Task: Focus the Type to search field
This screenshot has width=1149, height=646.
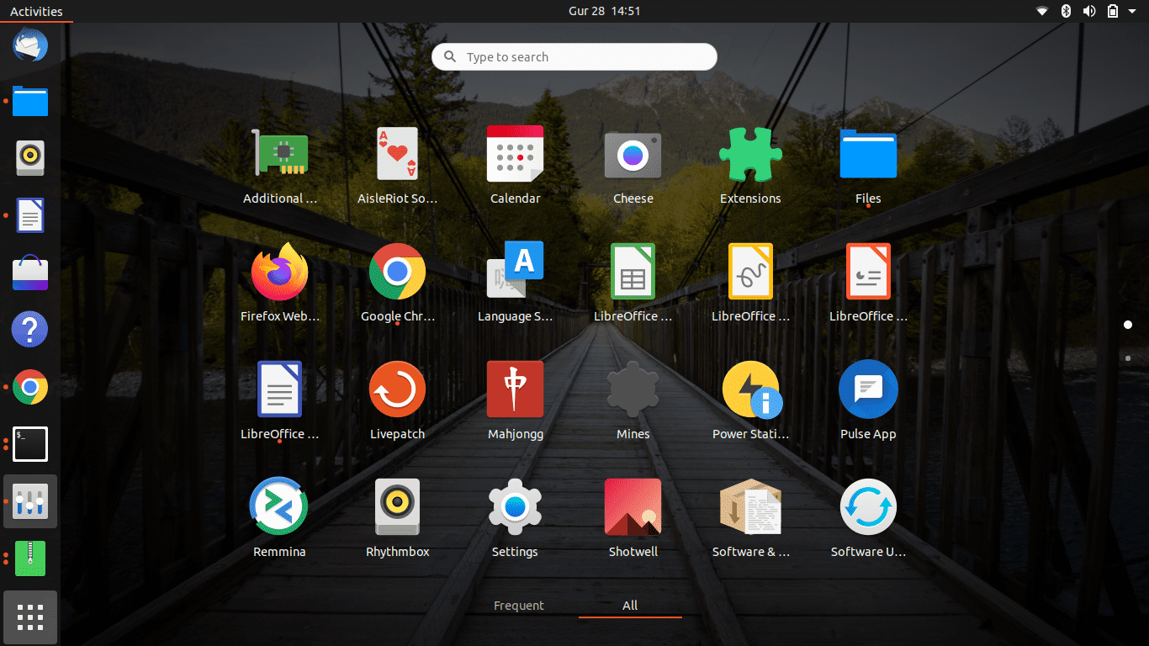Action: (574, 57)
